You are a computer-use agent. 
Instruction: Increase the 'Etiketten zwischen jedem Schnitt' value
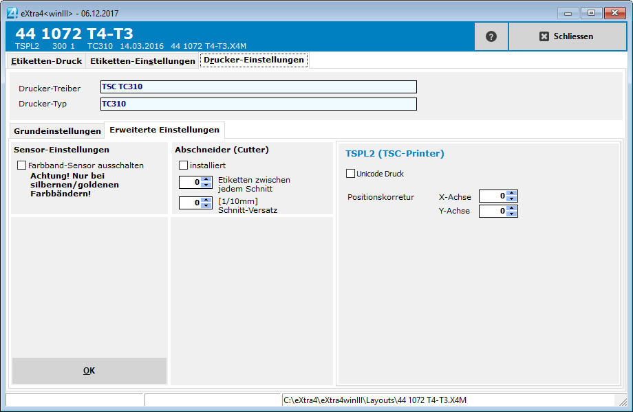[x=206, y=179]
